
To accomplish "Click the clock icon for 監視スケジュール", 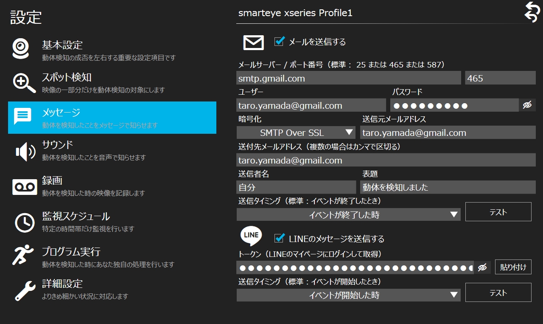I will pyautogui.click(x=25, y=222).
